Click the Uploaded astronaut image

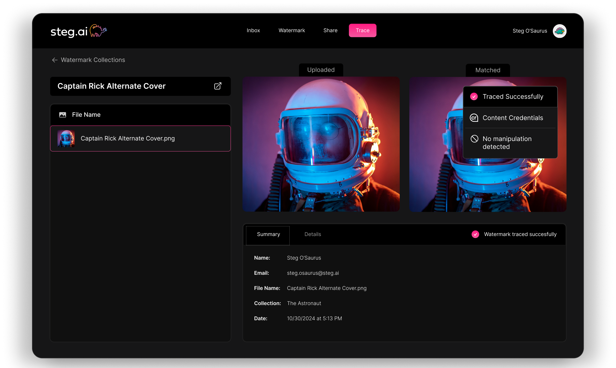[321, 144]
